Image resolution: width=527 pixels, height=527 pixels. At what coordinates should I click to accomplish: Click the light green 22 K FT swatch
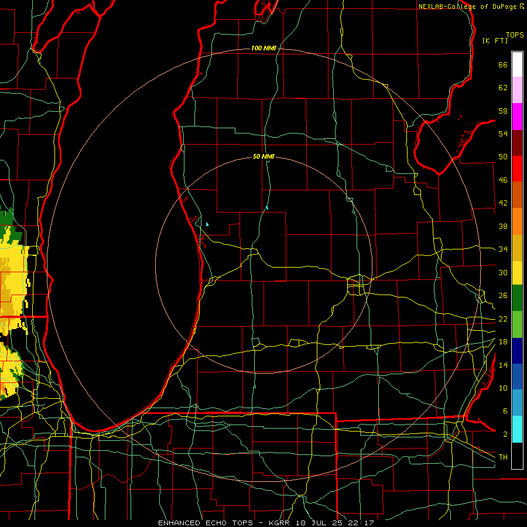(x=517, y=324)
